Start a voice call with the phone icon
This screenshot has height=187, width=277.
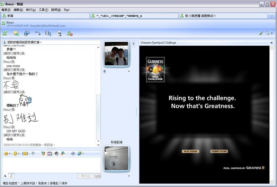coord(38,33)
